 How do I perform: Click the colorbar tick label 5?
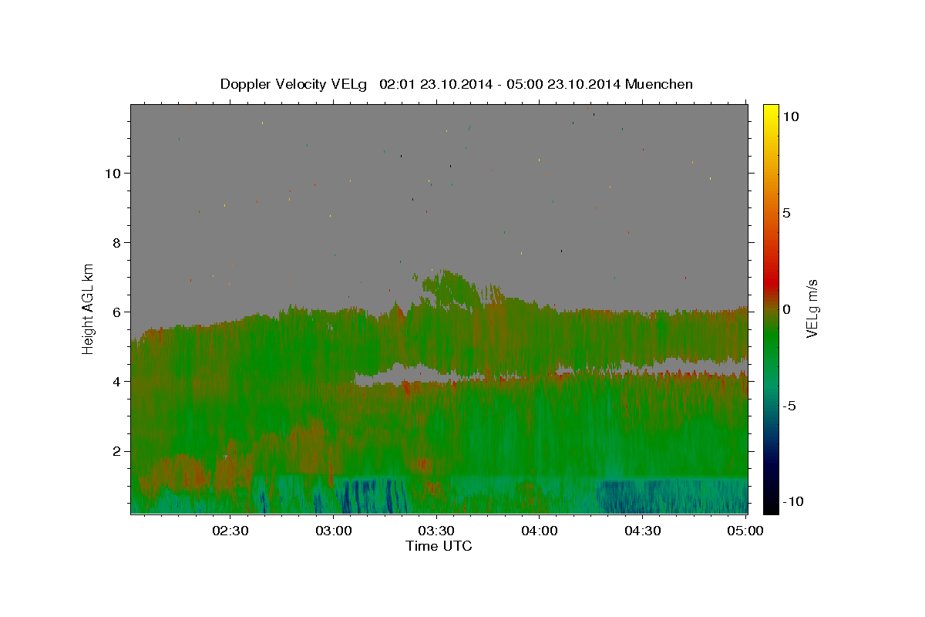pos(786,213)
